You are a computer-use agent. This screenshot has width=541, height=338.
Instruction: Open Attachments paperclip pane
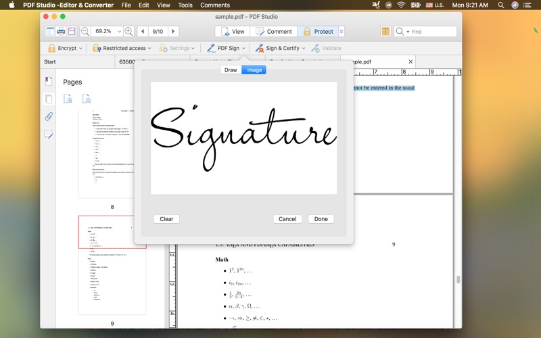pyautogui.click(x=49, y=116)
